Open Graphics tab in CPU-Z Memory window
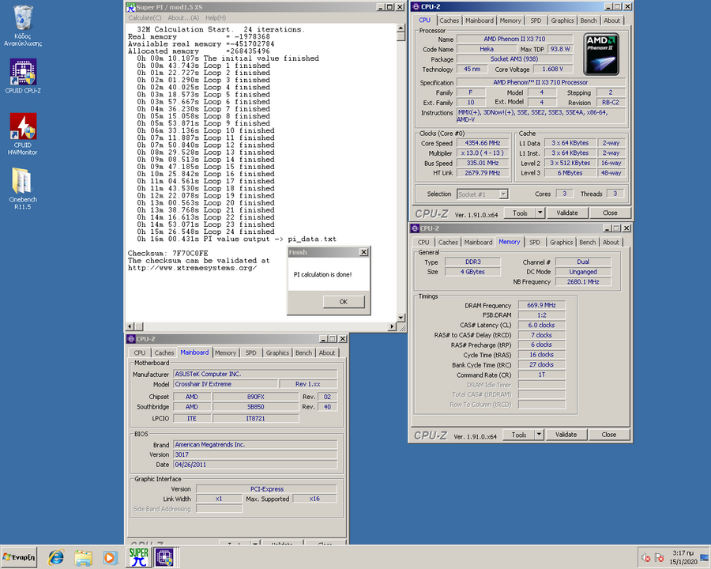 click(x=562, y=243)
